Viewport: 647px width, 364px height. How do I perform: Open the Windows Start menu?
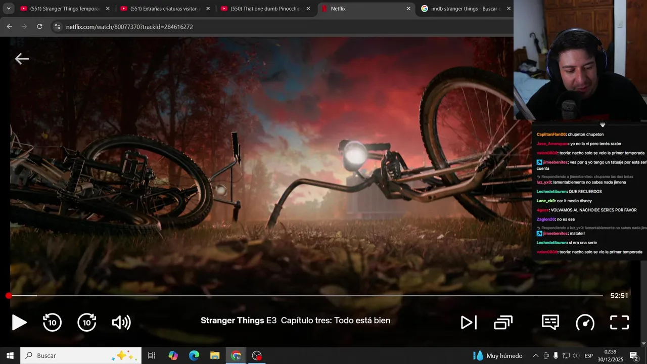click(10, 356)
